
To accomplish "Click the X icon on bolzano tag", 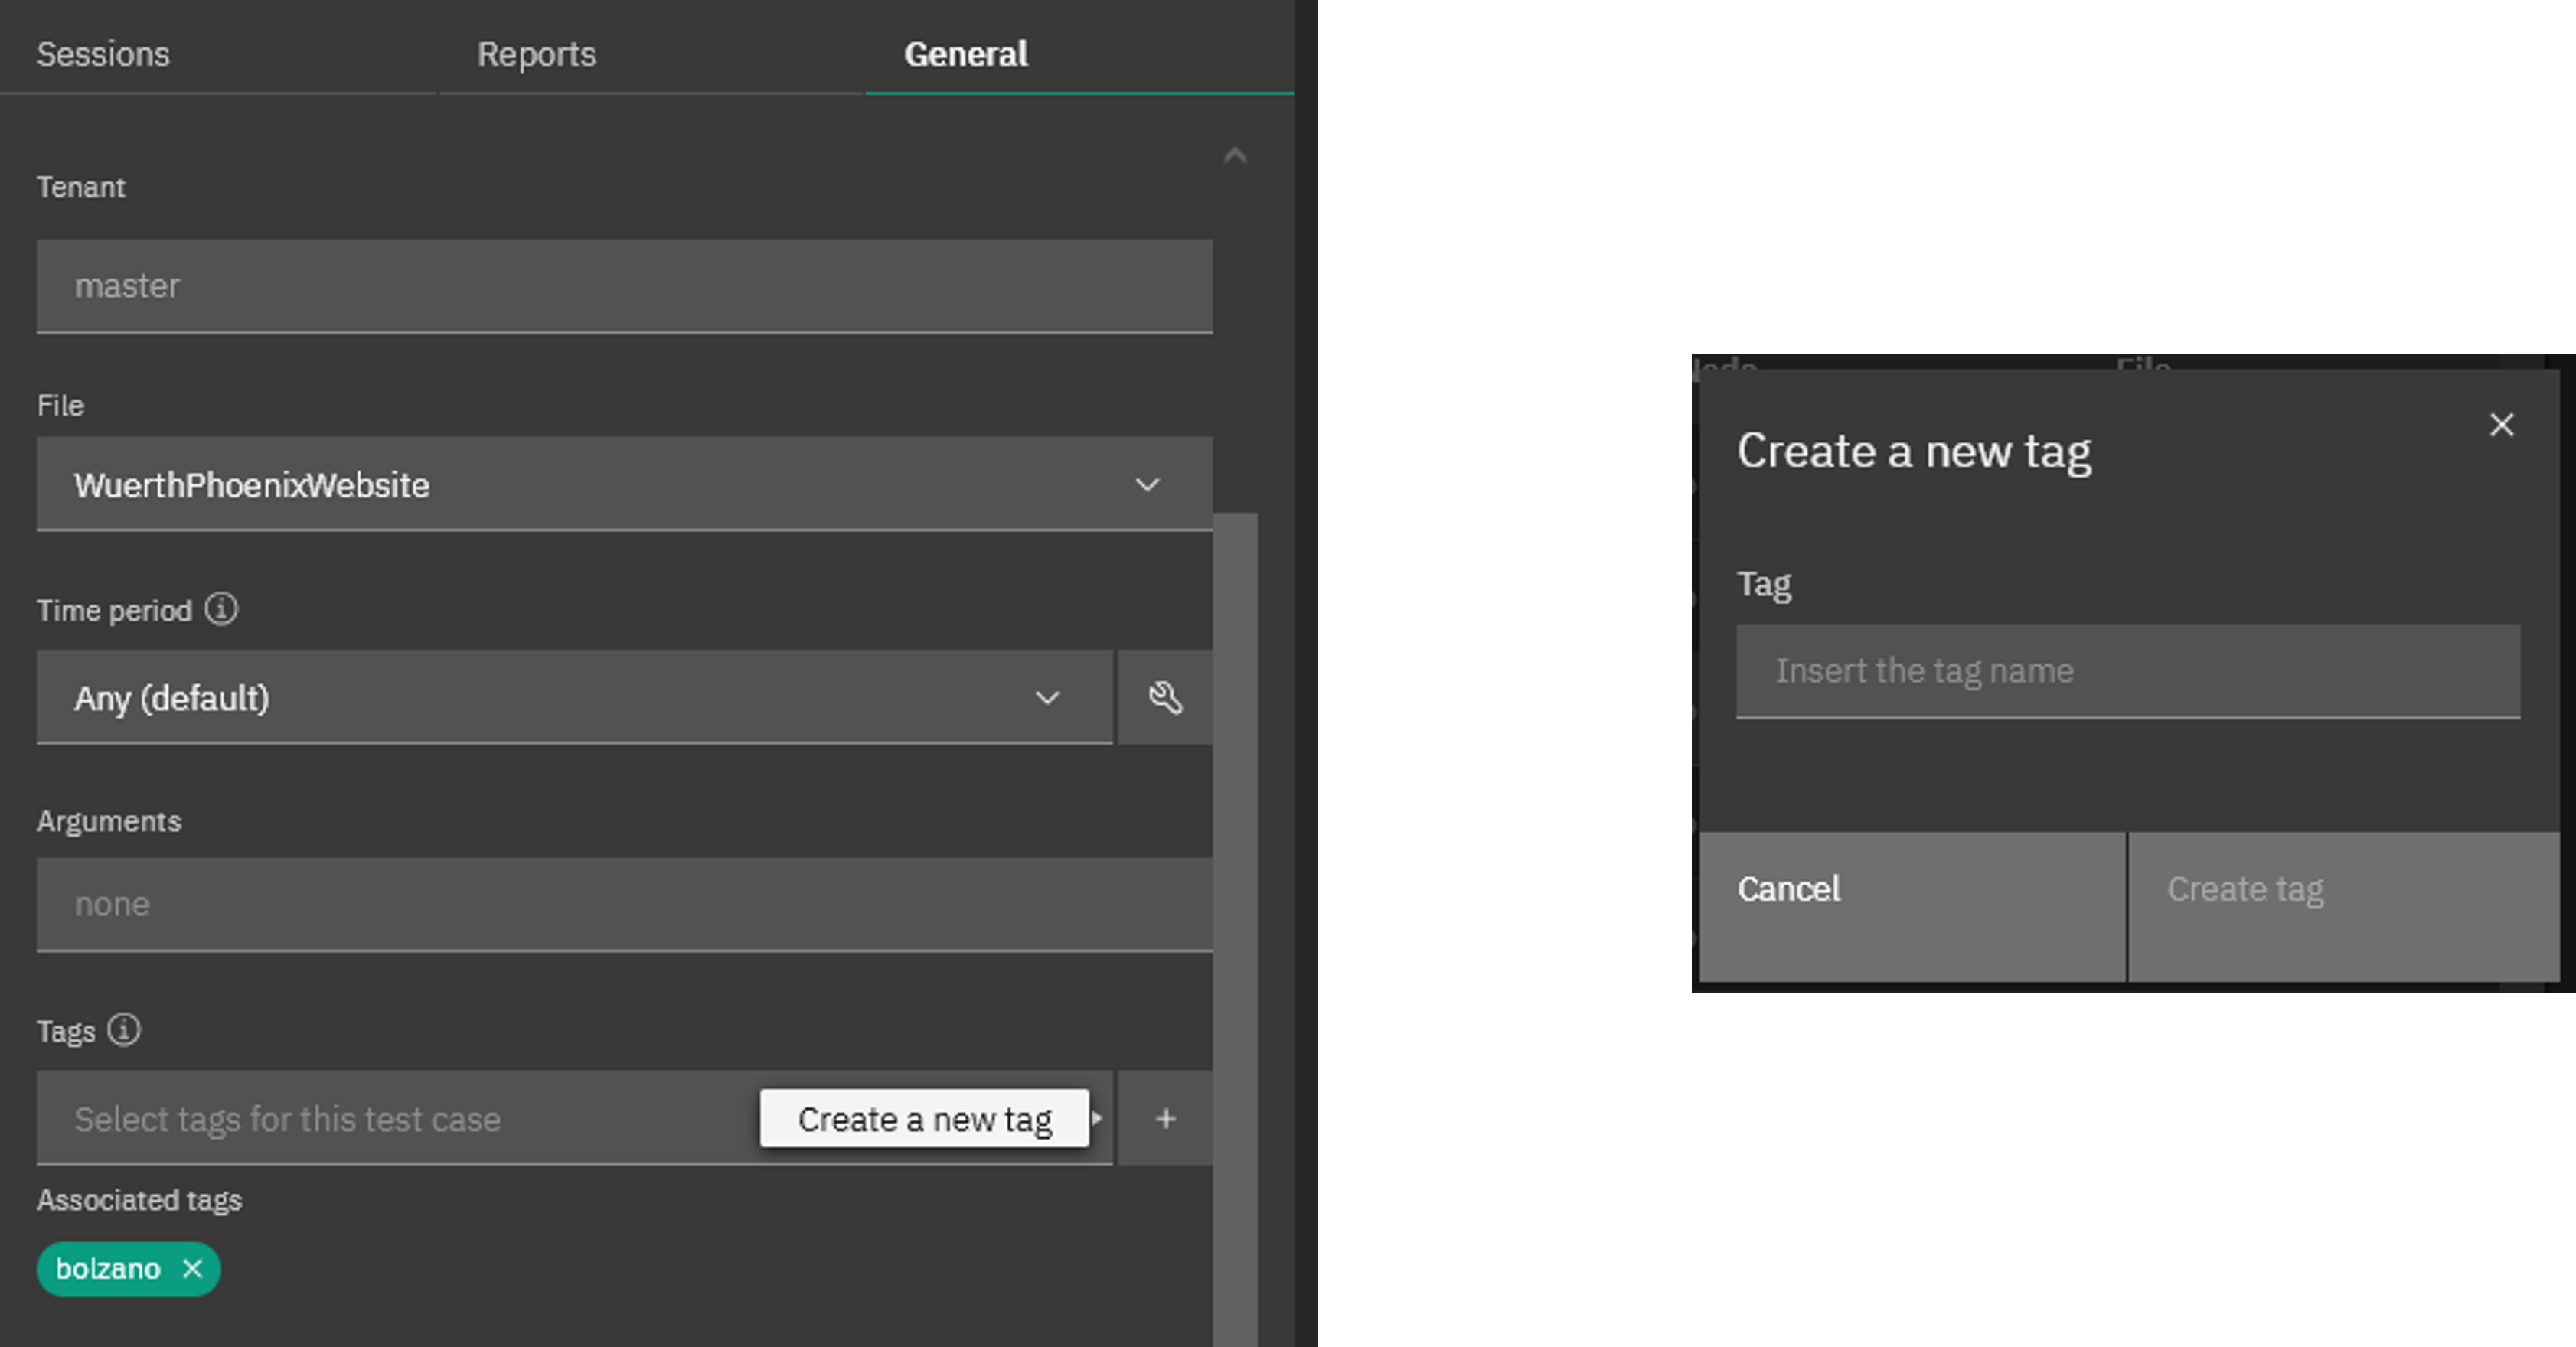I will tap(191, 1267).
